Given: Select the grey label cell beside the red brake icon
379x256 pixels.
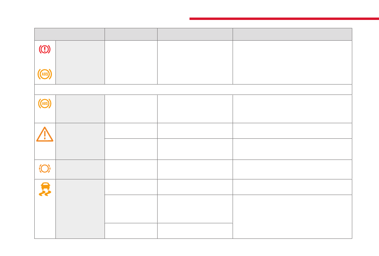Looking at the screenshot, I should click(80, 62).
